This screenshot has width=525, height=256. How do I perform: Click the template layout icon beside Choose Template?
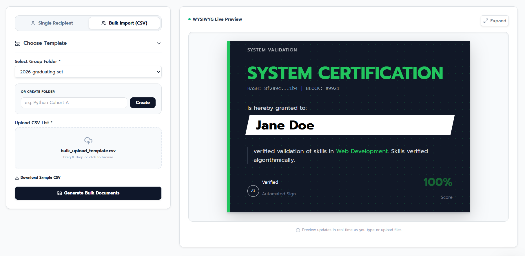(x=18, y=43)
